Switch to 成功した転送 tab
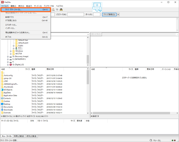Viewport: 179px width, 142px height. [x=31, y=136]
